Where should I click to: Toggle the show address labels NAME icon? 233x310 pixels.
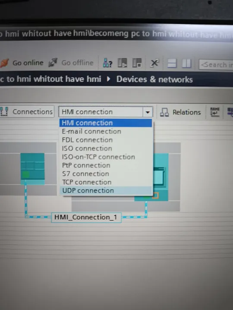pos(215,112)
